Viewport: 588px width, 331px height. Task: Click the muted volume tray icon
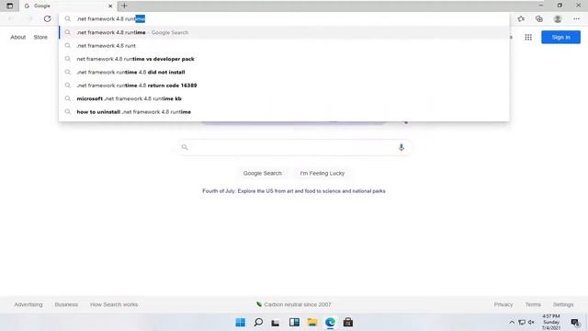coord(531,323)
